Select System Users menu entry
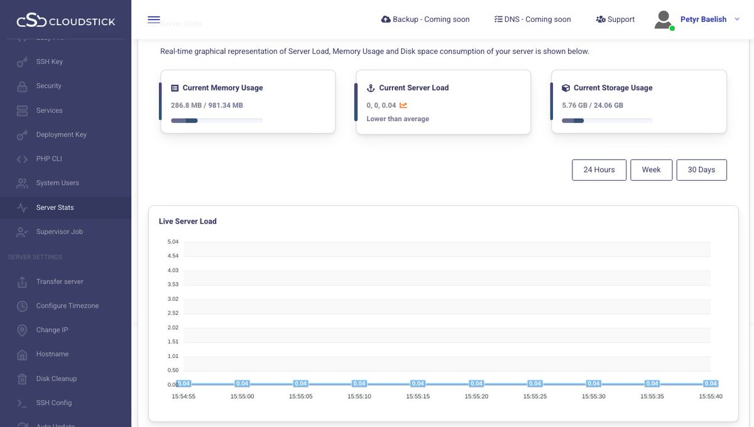This screenshot has width=754, height=427. 57,183
